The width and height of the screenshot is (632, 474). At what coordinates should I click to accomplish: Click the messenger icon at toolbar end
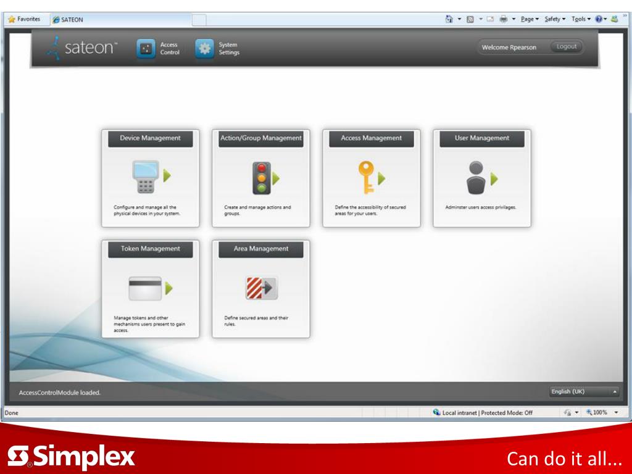[614, 19]
